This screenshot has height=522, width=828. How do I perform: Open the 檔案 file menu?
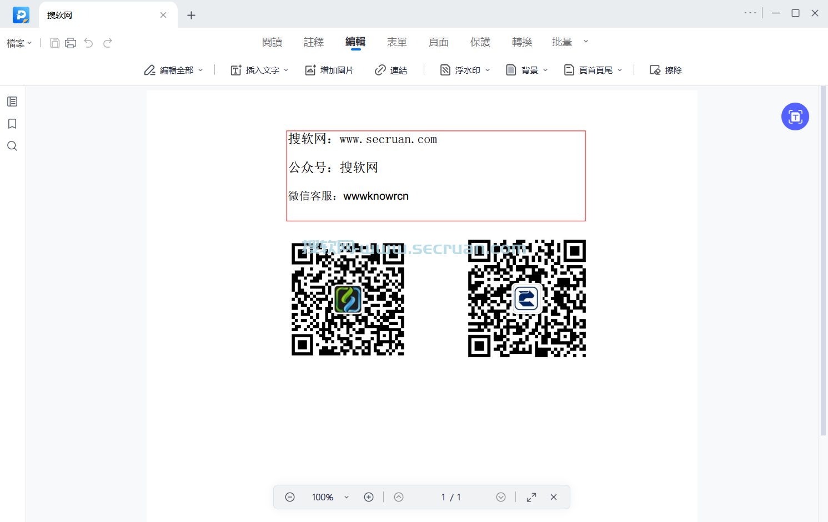[19, 43]
